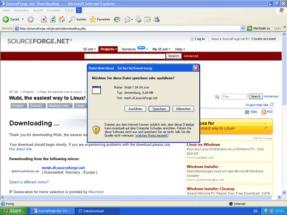Click the mesh.dl.sourceforge.net mirror link
The height and width of the screenshot is (215, 287).
(x=63, y=168)
